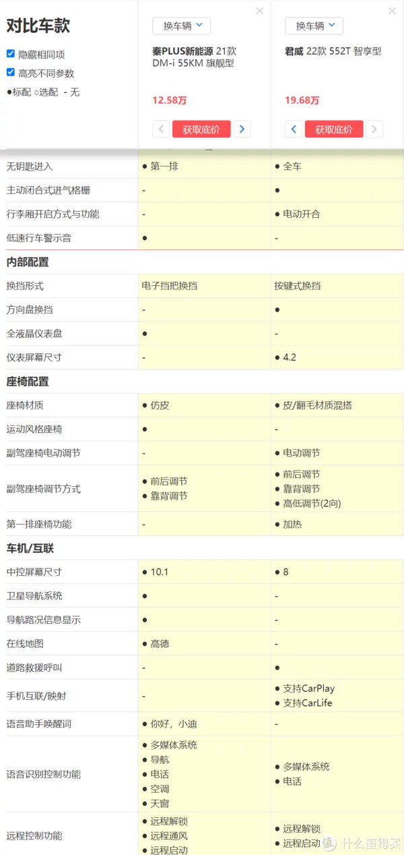
Task: Click right arrow beside 君威 获取底价
Action: 374,129
